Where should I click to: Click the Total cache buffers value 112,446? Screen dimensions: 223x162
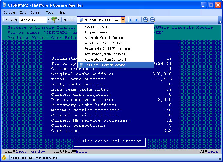pyautogui.click(x=162, y=79)
